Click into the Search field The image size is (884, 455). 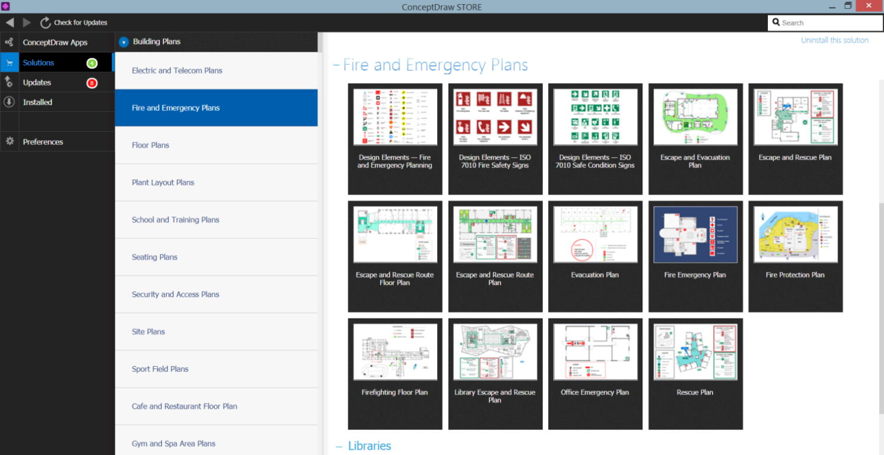coord(825,22)
